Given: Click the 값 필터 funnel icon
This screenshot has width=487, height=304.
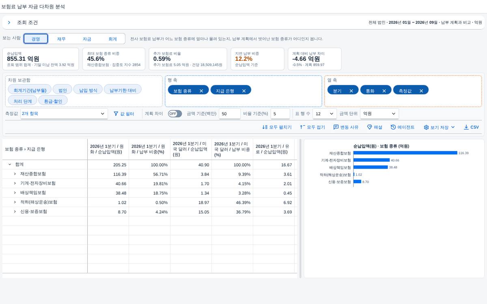Looking at the screenshot, I should pyautogui.click(x=116, y=114).
